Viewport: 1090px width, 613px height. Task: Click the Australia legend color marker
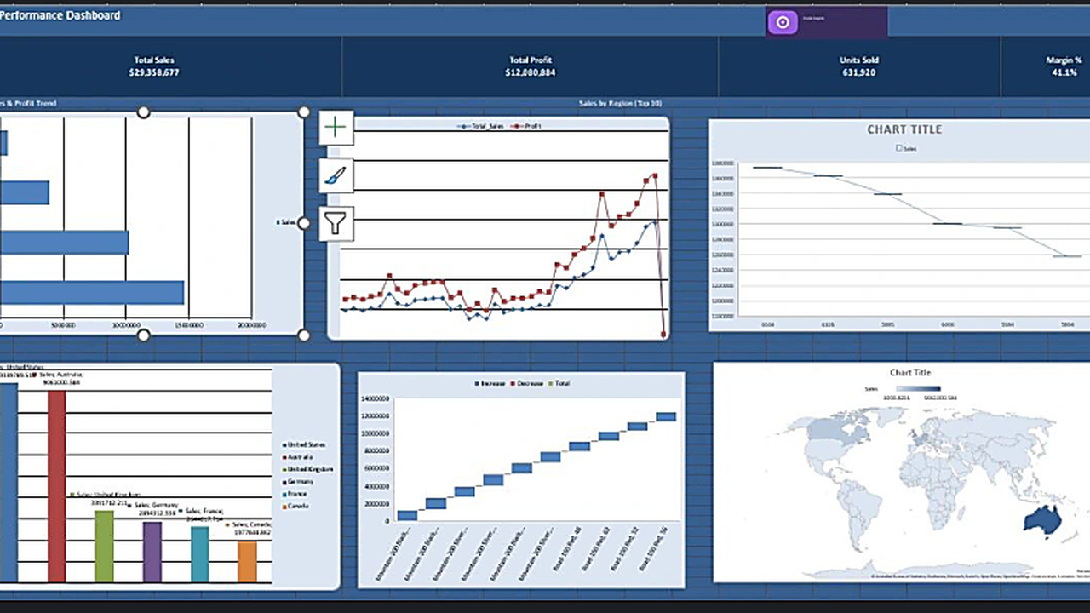point(284,456)
